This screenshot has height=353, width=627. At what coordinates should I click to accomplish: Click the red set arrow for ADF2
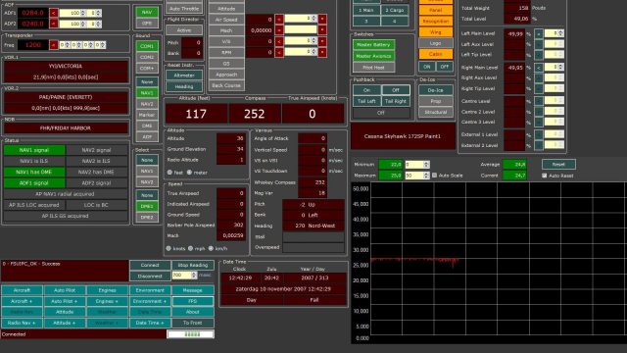pyautogui.click(x=54, y=24)
